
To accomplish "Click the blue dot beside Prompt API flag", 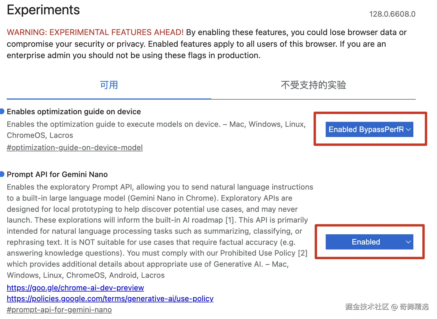I will point(2,174).
